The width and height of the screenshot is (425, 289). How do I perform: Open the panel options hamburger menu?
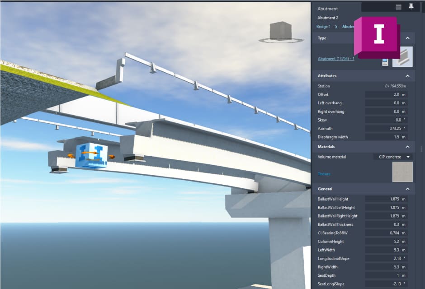coord(398,7)
